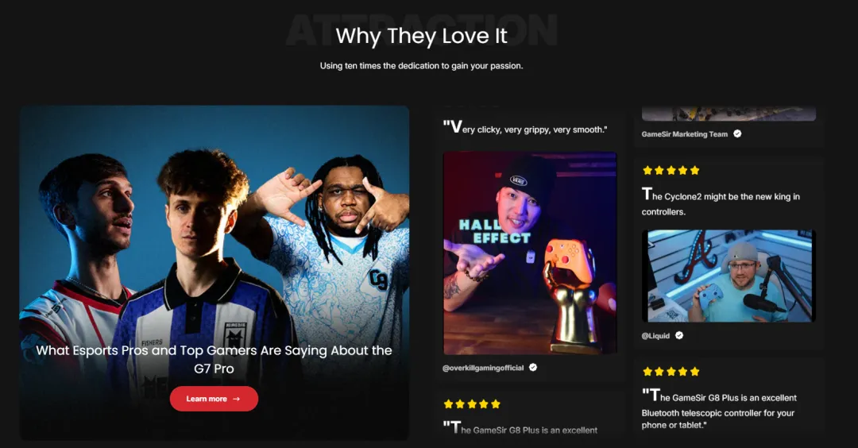The height and width of the screenshot is (448, 858).
Task: Open the esports pros G7 Pro banner image
Action: (214, 272)
